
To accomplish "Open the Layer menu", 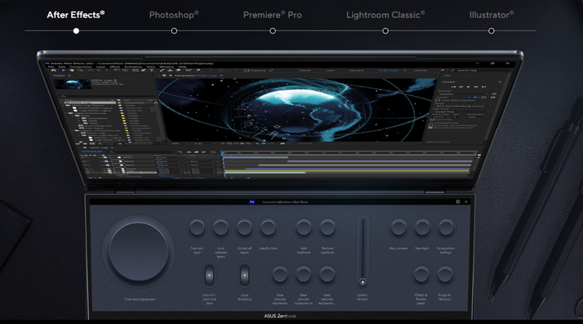I will pyautogui.click(x=101, y=66).
